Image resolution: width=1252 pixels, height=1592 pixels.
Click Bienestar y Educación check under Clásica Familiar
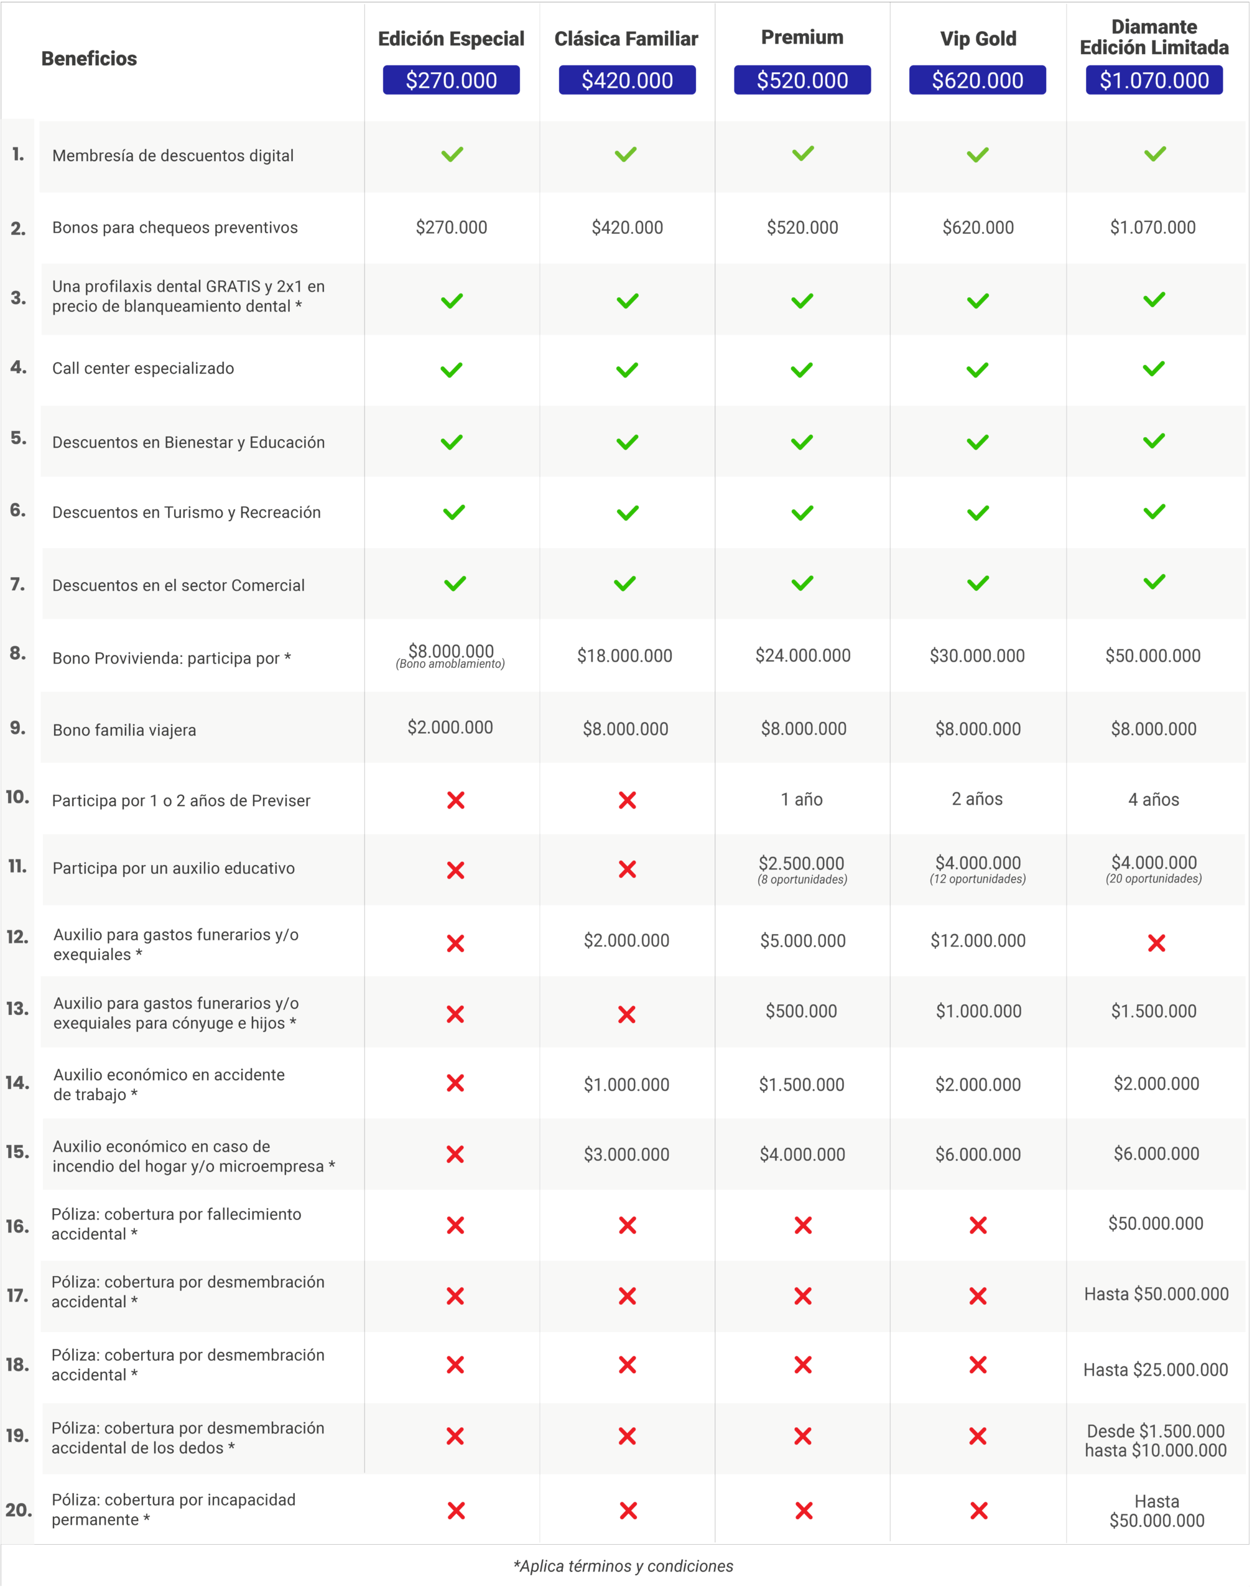tap(628, 442)
